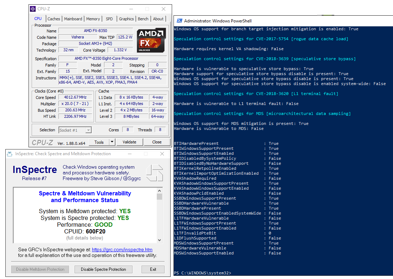Click the Tools button in CPU-Z

[99, 142]
